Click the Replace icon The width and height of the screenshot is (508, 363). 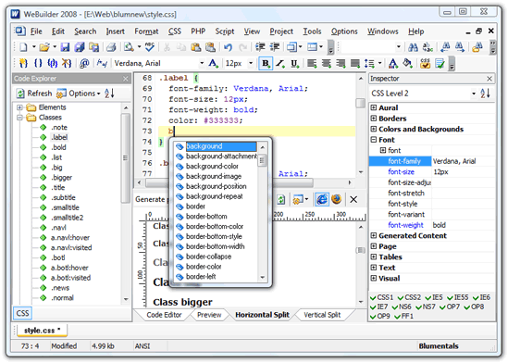(x=427, y=47)
